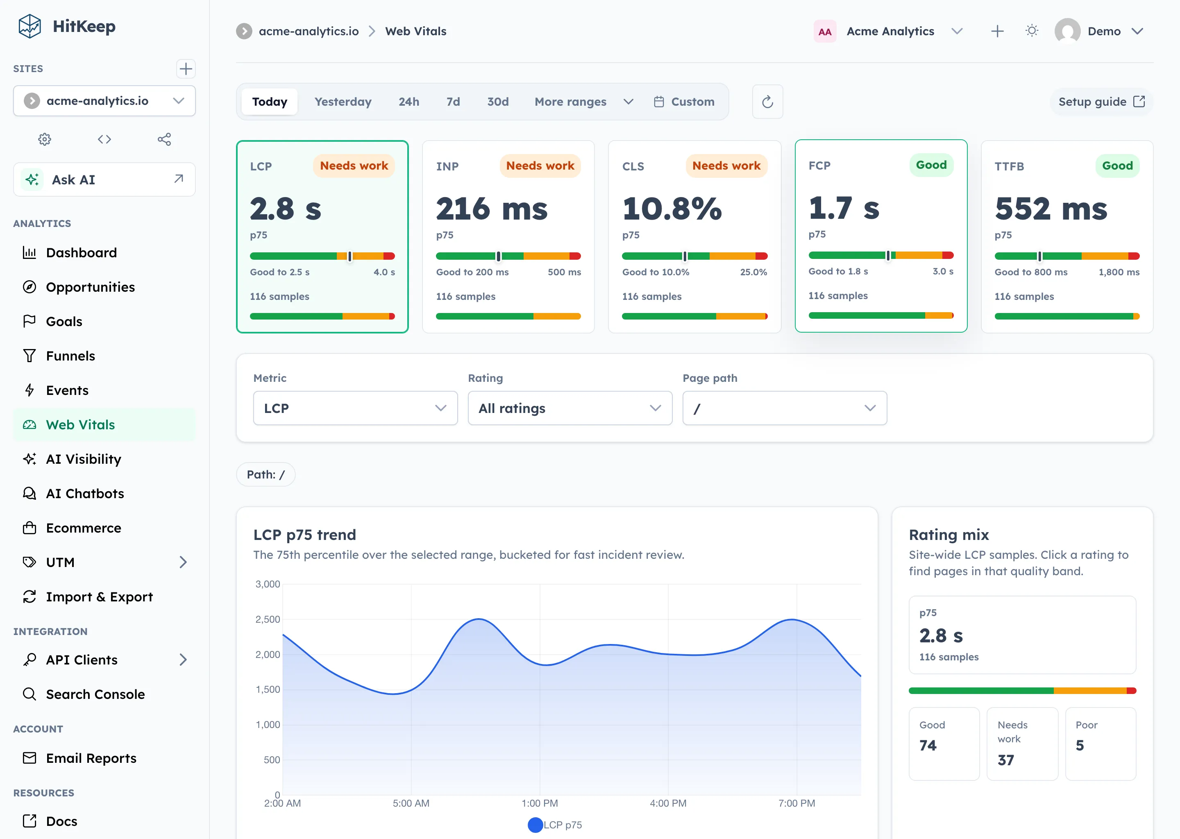Select the Yesterday range tab

click(343, 102)
